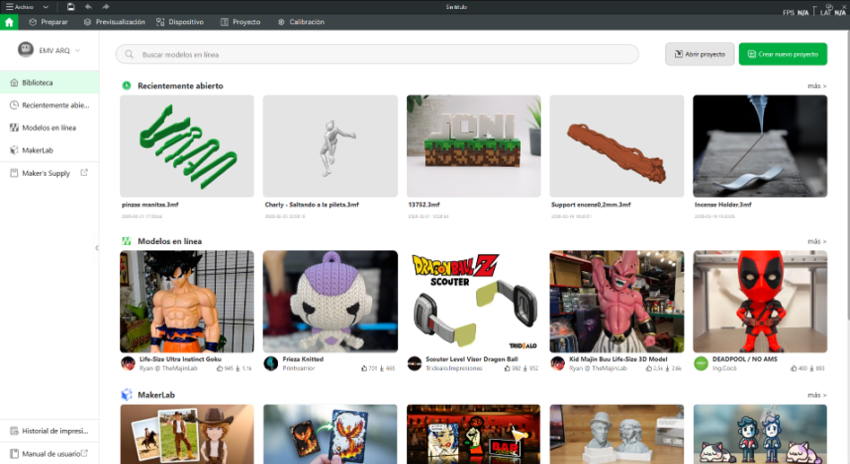Open Recientemente abierto in the sidebar

click(49, 105)
